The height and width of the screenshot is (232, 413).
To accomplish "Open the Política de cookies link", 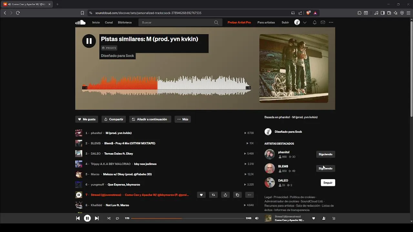I will (x=302, y=197).
